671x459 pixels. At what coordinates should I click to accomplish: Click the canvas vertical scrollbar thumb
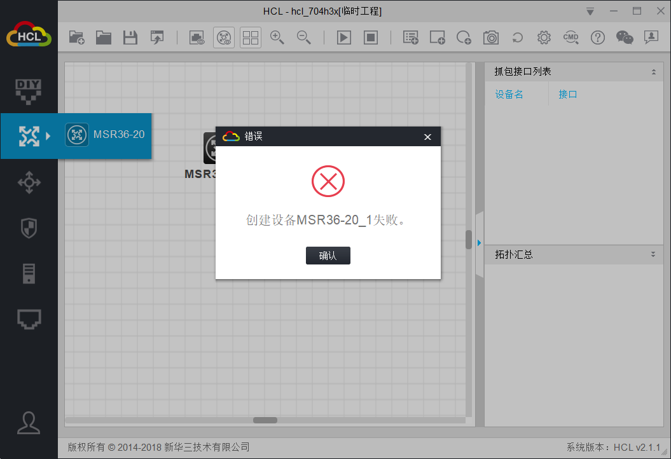(x=469, y=240)
